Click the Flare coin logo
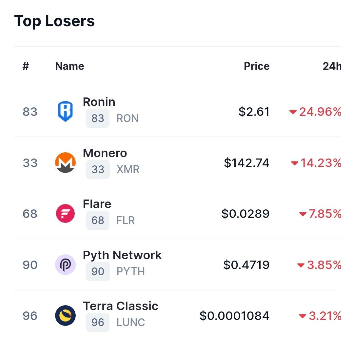 [65, 214]
